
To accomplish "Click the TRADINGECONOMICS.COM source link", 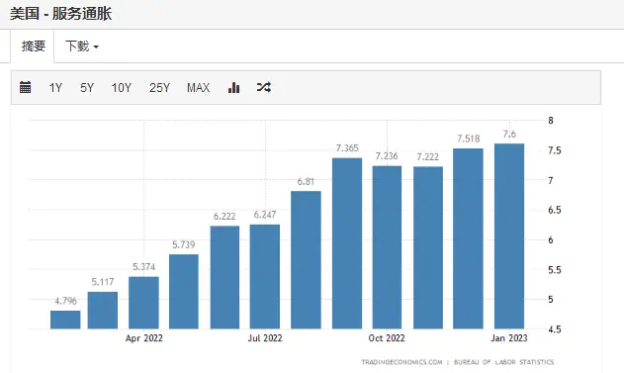I will point(401,362).
